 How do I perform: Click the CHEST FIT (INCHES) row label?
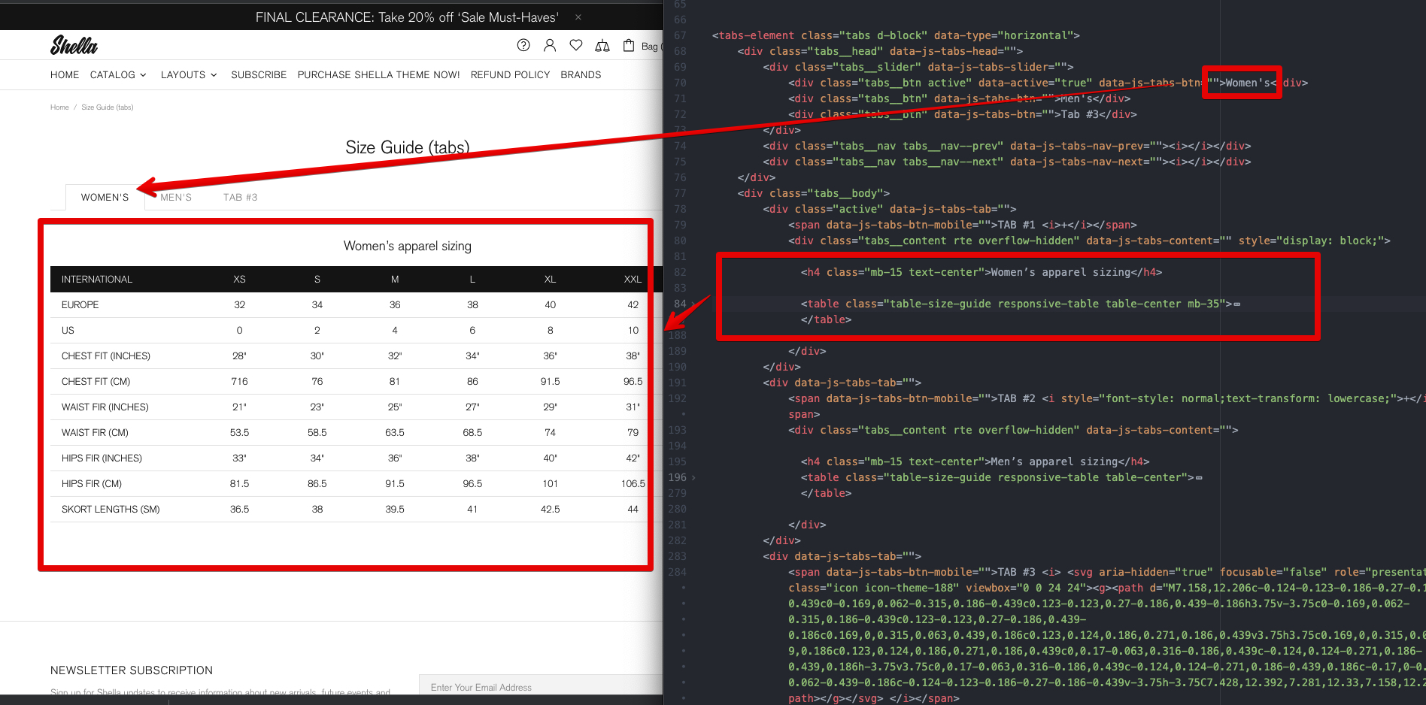click(106, 356)
